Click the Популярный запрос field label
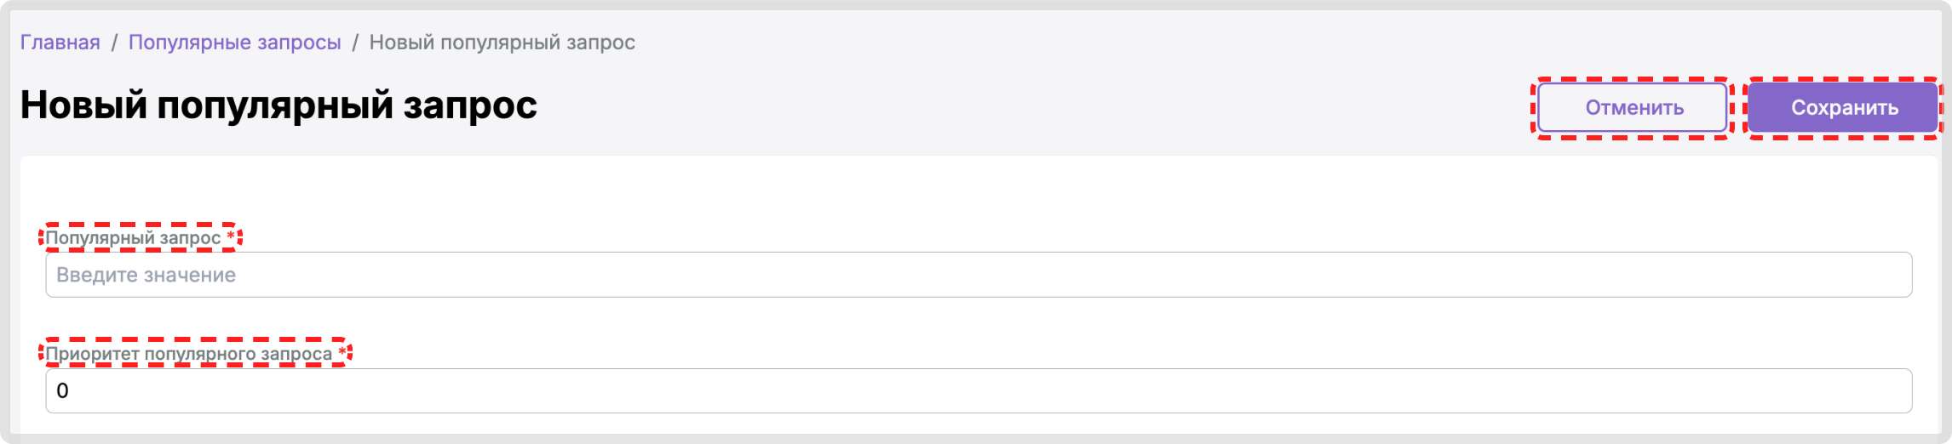This screenshot has height=444, width=1952. [134, 238]
